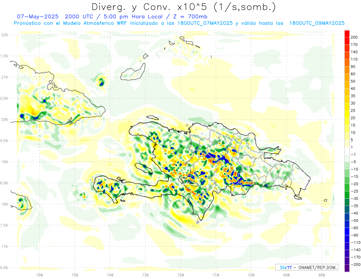361x279 pixels.
Task: Click the colorbar value '-200'
Action: tap(355, 265)
